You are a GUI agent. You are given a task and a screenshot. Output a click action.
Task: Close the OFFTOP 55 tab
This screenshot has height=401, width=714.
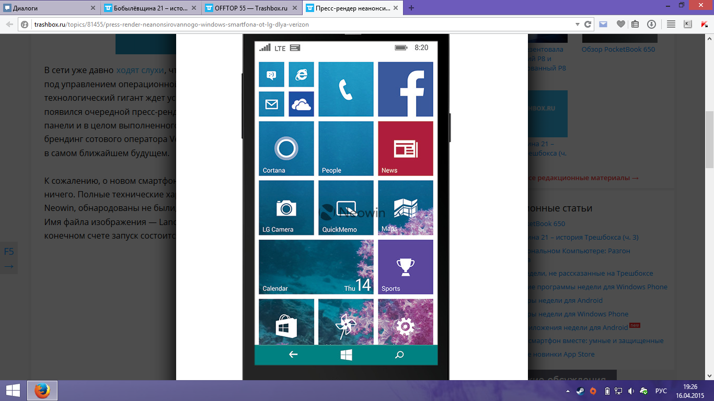[x=296, y=8]
